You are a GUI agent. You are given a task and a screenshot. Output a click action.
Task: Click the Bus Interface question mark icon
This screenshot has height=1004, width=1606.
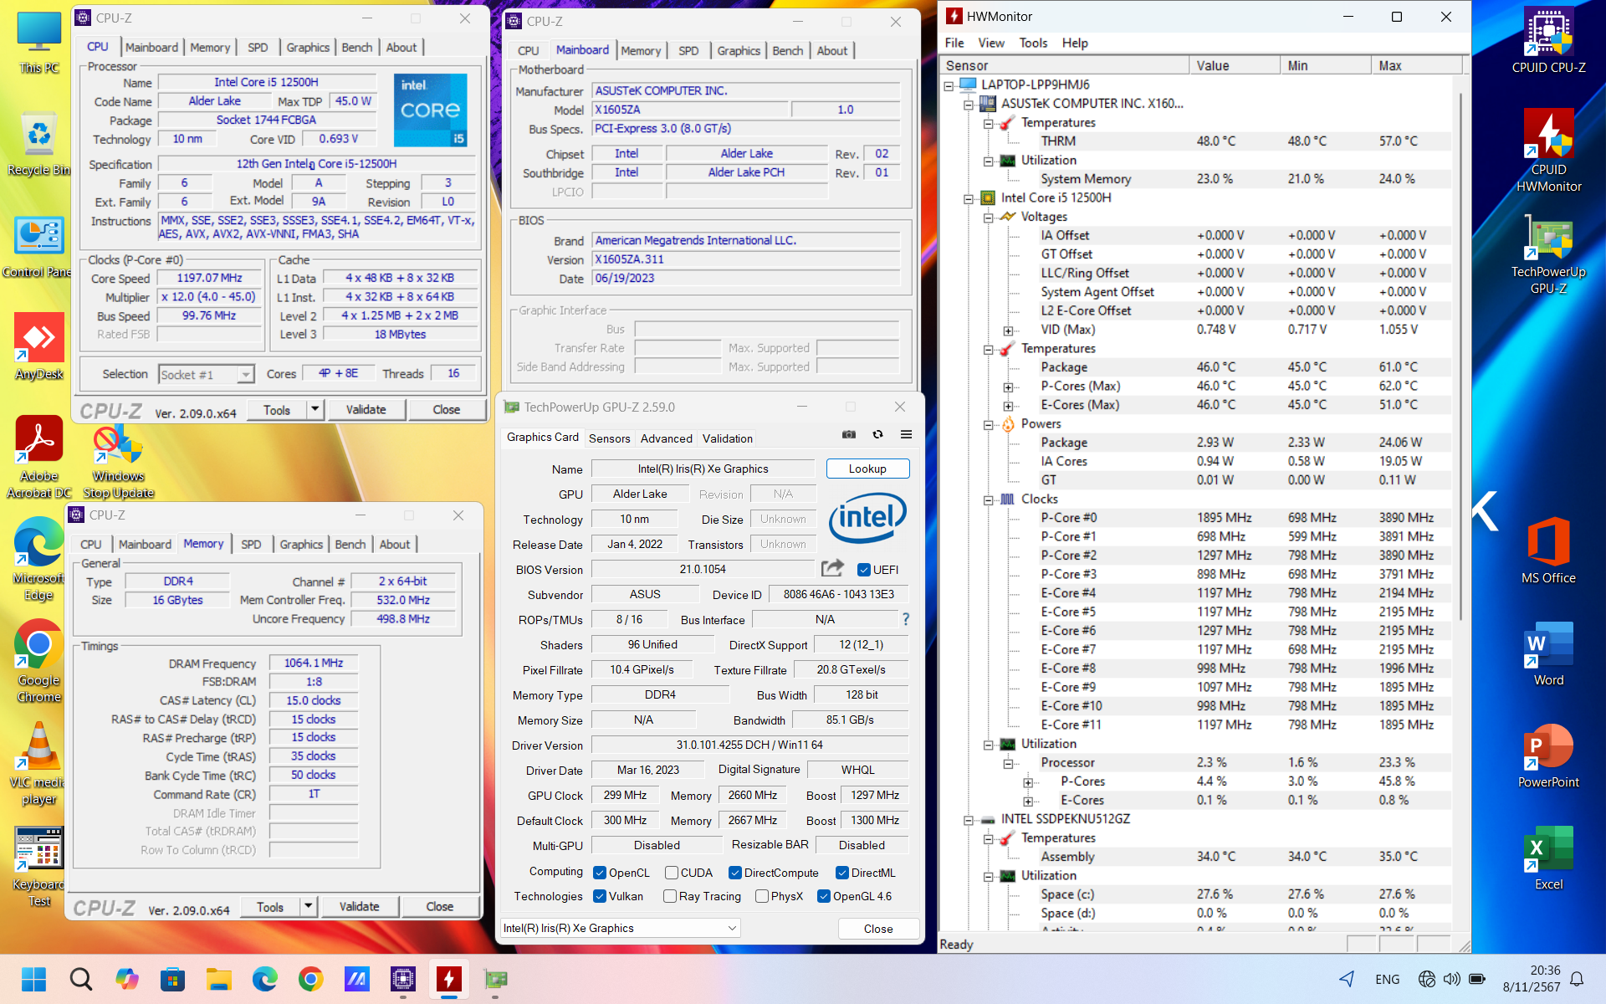coord(905,619)
